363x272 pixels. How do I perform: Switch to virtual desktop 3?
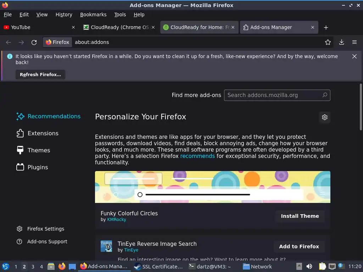(x=33, y=267)
